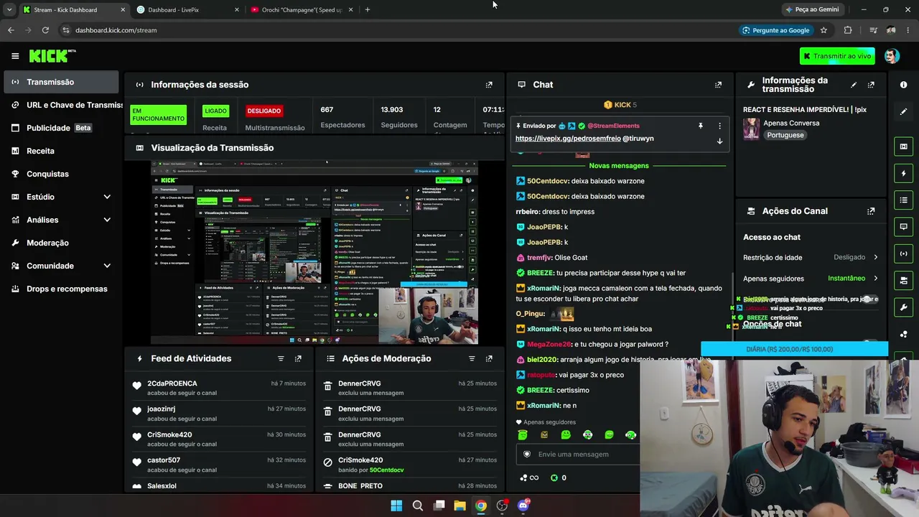Switch to the Orochi Champagne YouTube tab
This screenshot has width=919, height=517.
pos(302,10)
